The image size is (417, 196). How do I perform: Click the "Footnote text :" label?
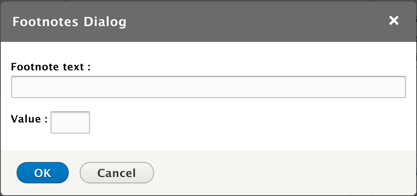click(51, 67)
